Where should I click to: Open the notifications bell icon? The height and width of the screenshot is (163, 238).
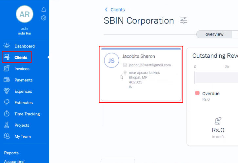pos(44,10)
